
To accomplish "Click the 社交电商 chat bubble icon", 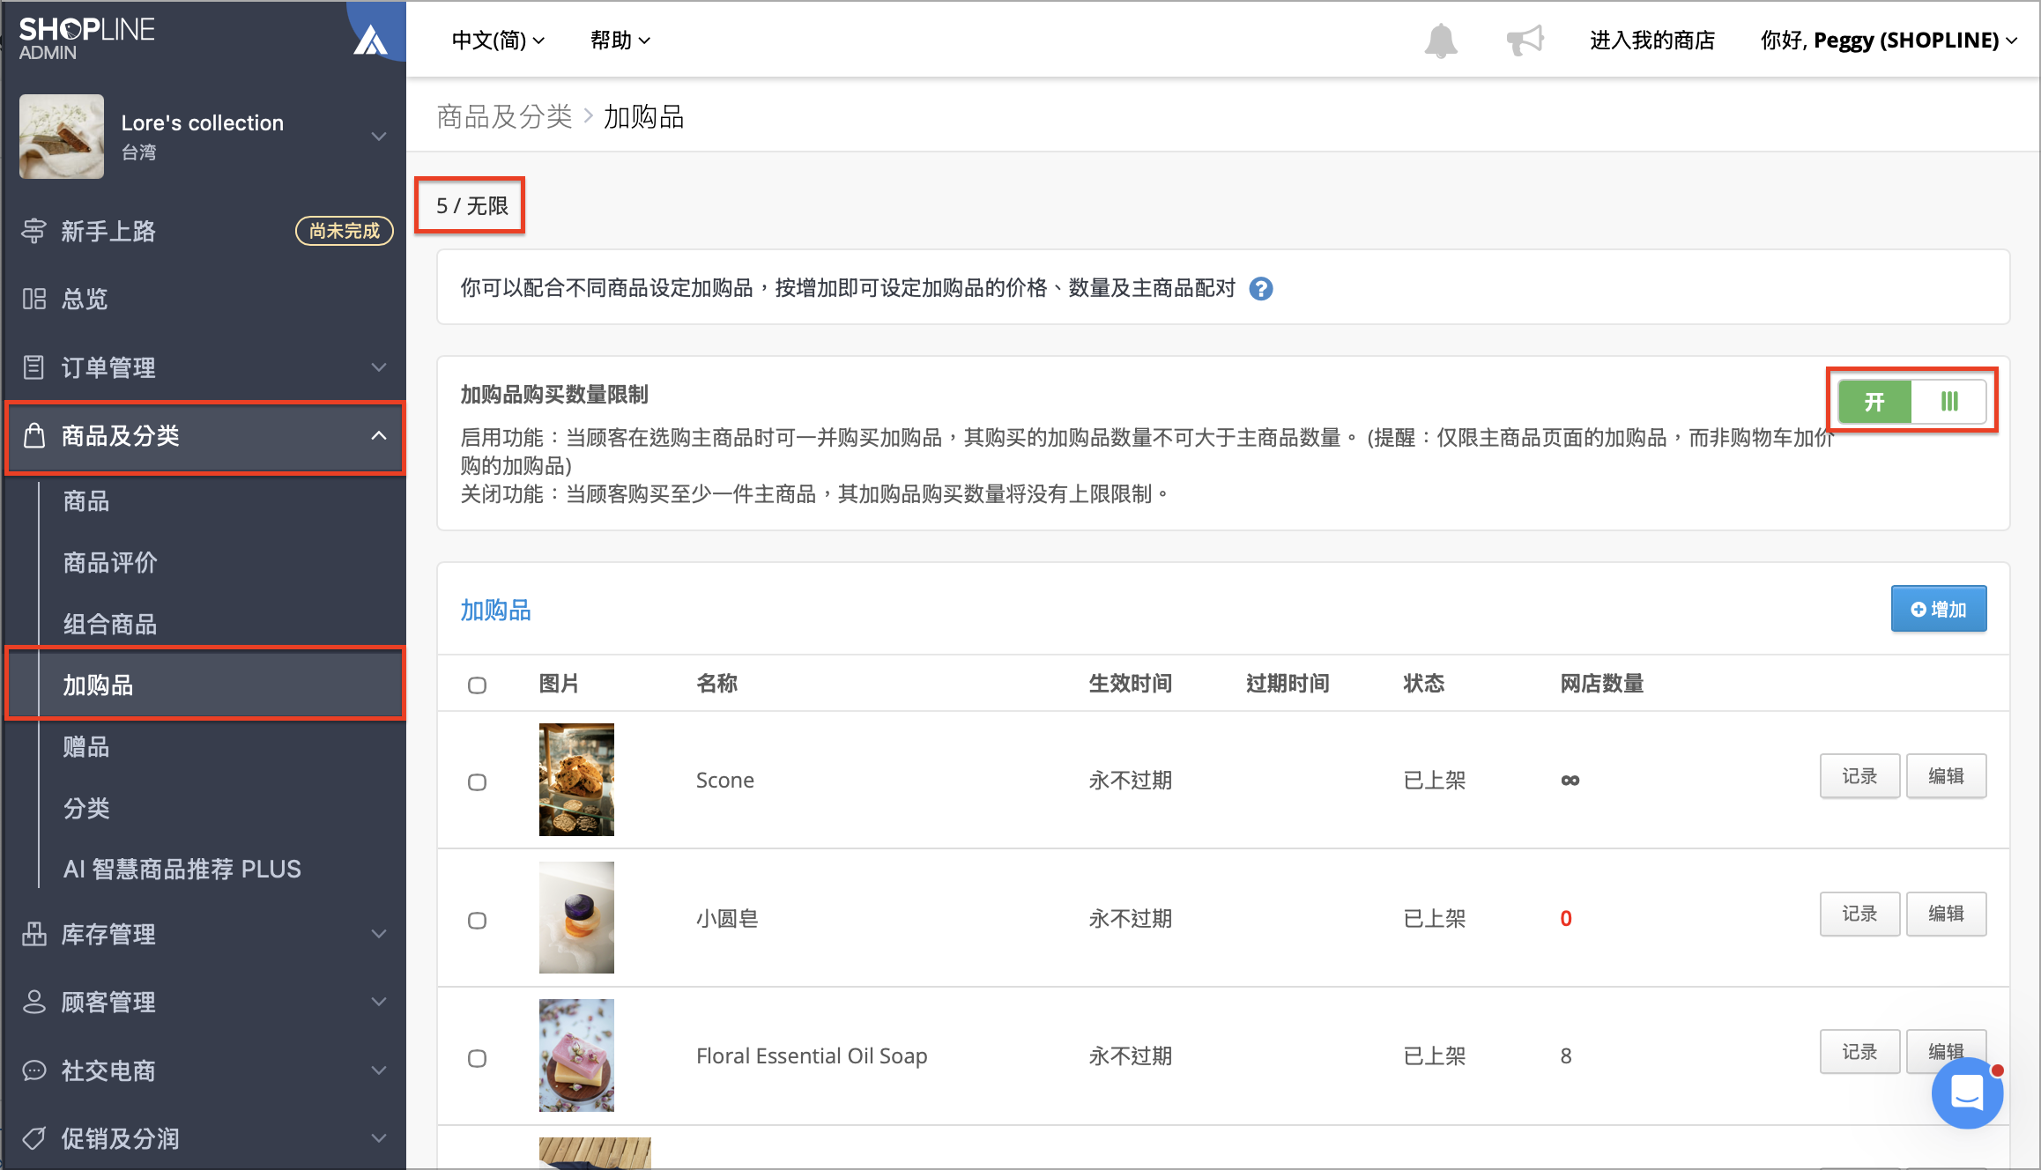I will click(x=33, y=1070).
